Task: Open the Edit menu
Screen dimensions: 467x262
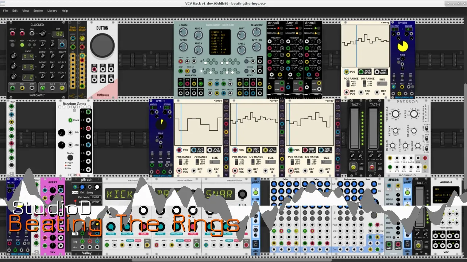Action: click(x=15, y=11)
